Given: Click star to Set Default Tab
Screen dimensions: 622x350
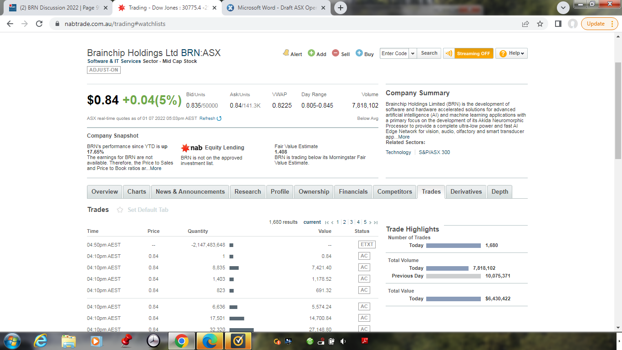Looking at the screenshot, I should pos(120,210).
